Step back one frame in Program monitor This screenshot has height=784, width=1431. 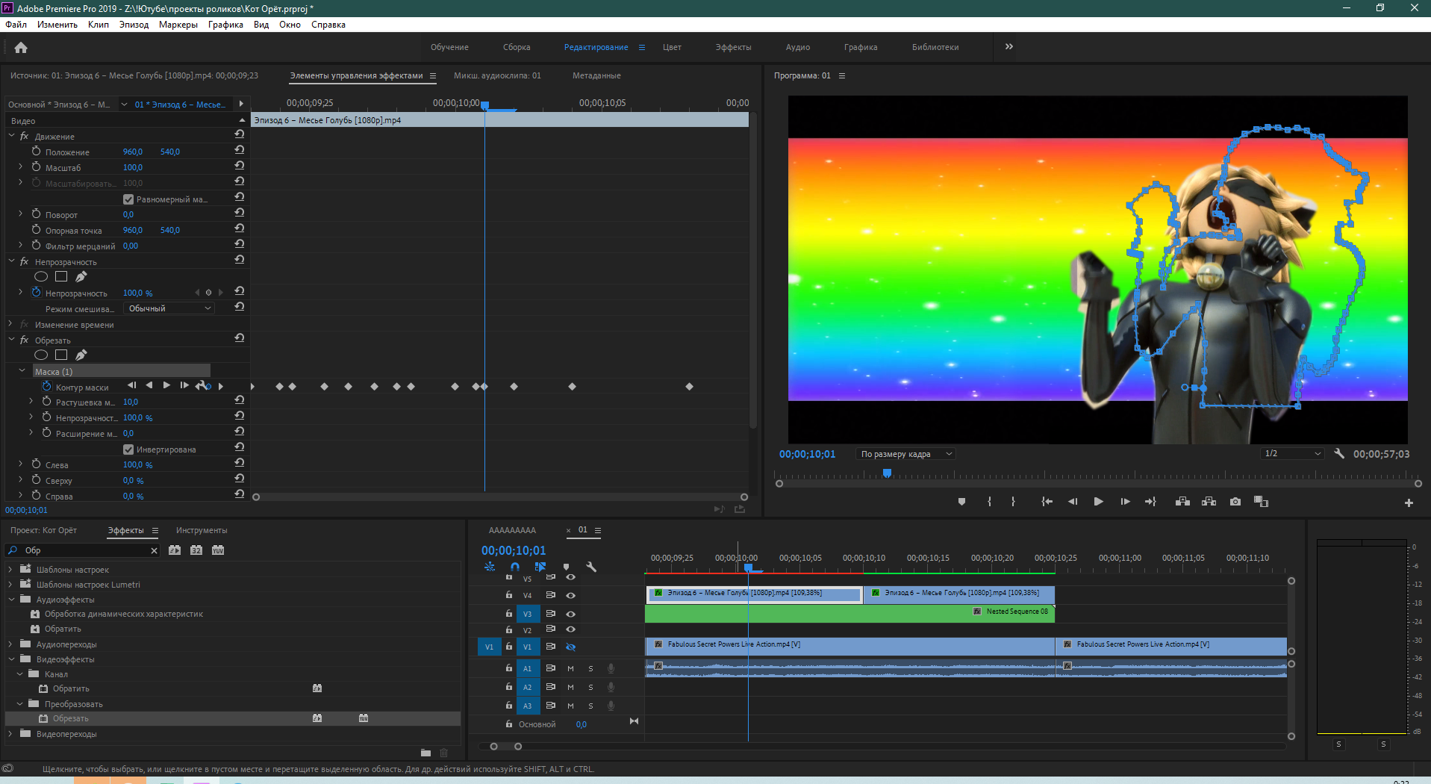tap(1073, 502)
